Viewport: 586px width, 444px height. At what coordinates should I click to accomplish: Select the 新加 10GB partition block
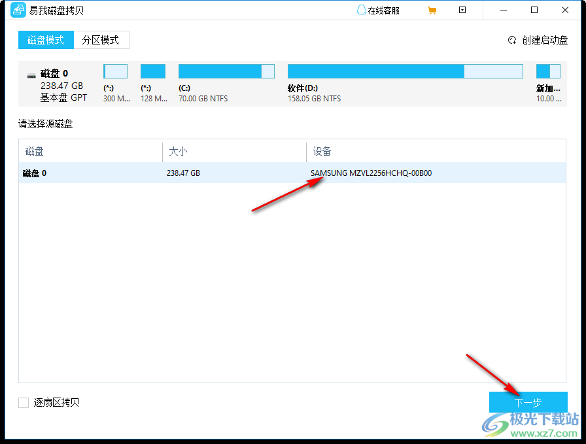(548, 71)
